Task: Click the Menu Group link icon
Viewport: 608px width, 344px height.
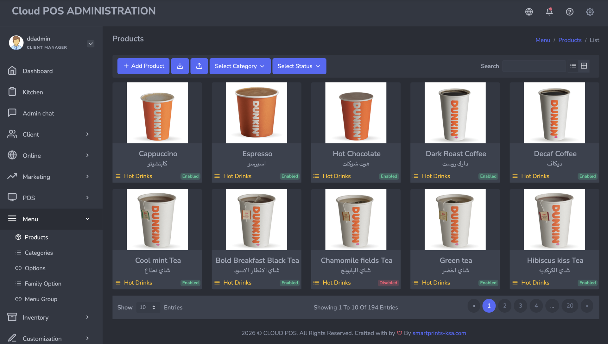Action: (x=18, y=299)
